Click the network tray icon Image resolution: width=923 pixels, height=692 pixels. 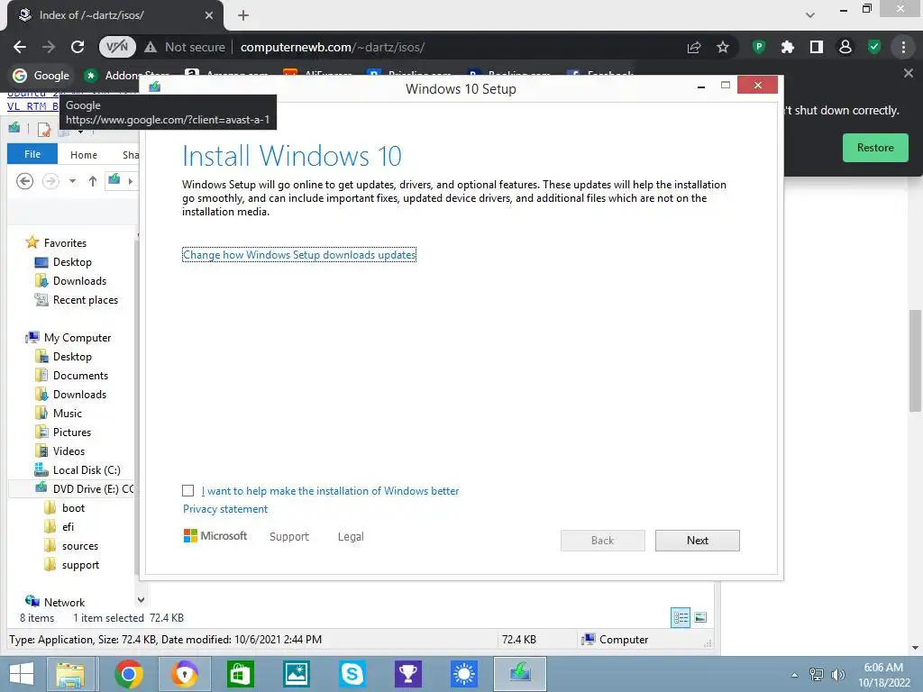tap(817, 675)
